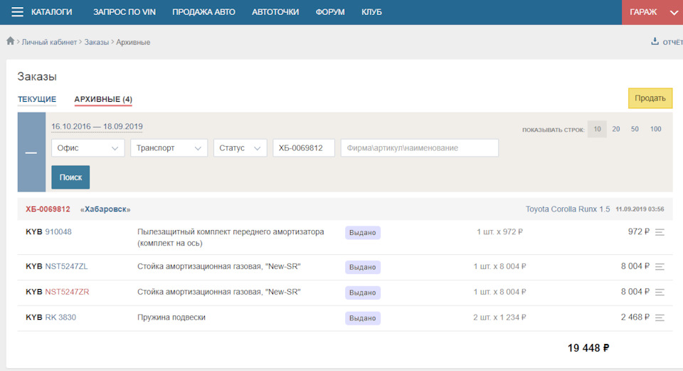Go to home via the house icon
Viewport: 683px width, 371px height.
click(11, 41)
